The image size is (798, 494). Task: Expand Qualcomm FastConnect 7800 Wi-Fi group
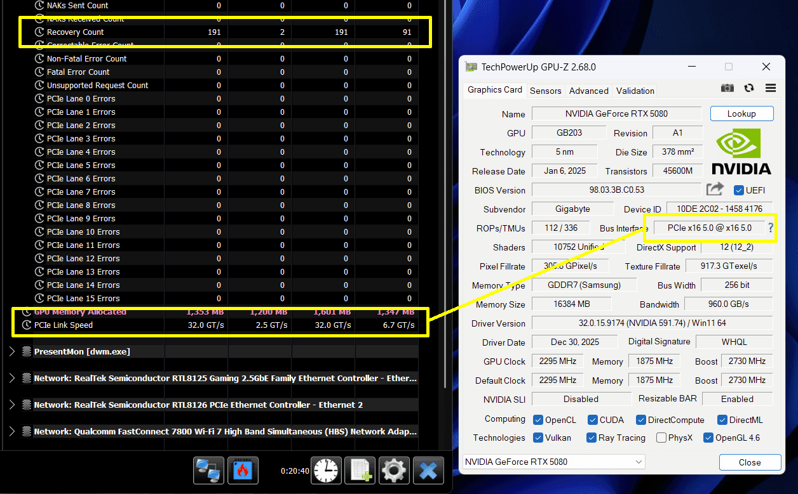[12, 431]
